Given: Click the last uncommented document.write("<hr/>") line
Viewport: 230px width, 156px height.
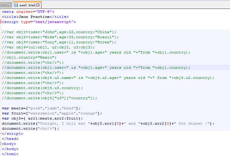Looking at the screenshot, I should [x=30, y=129].
